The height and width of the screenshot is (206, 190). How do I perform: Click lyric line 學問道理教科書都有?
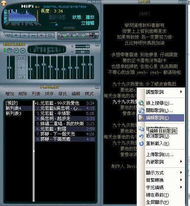[144, 25]
